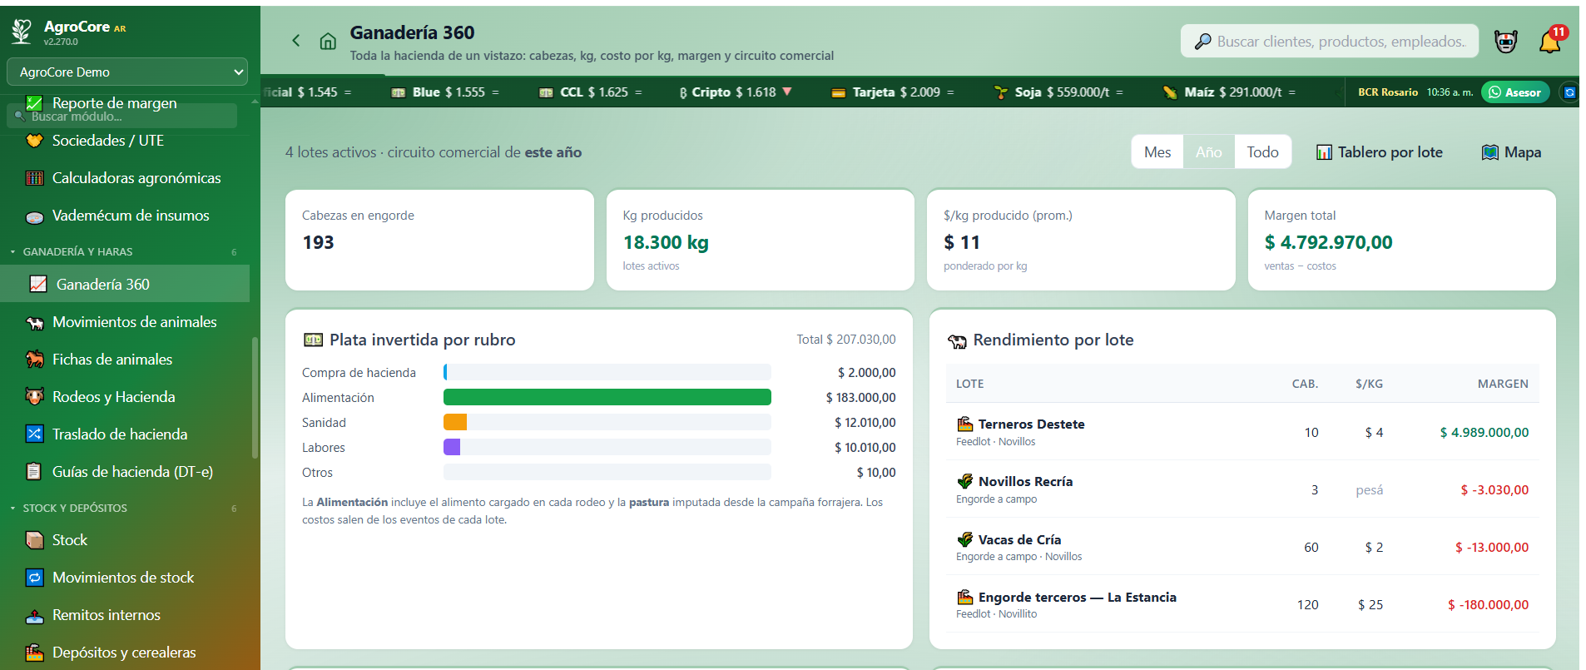Open the Novillos Recría lot row
The width and height of the screenshot is (1586, 670).
click(1242, 489)
